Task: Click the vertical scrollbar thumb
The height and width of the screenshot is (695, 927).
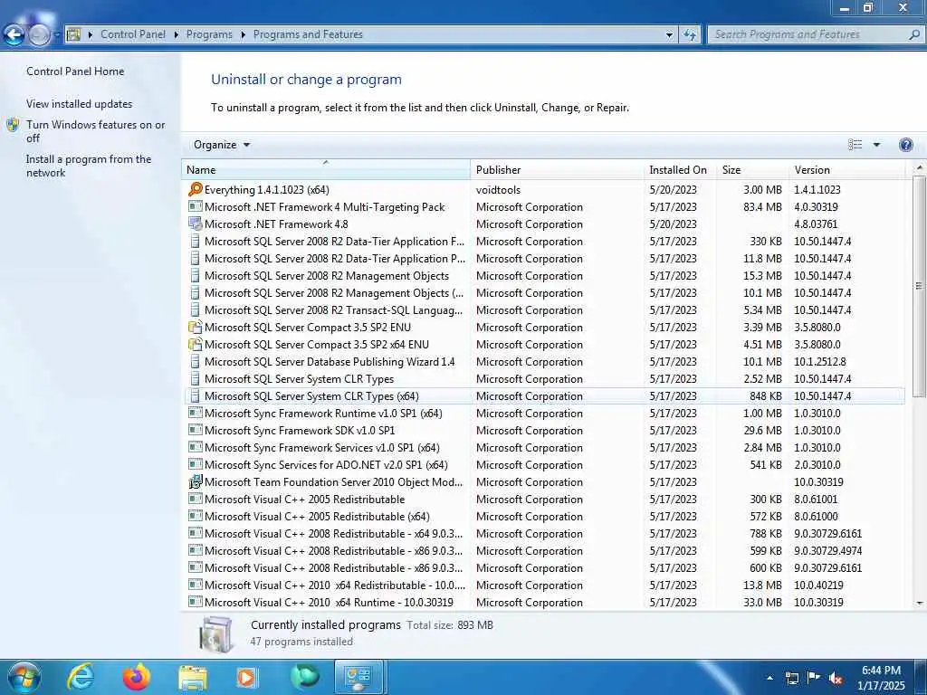Action: [x=920, y=286]
